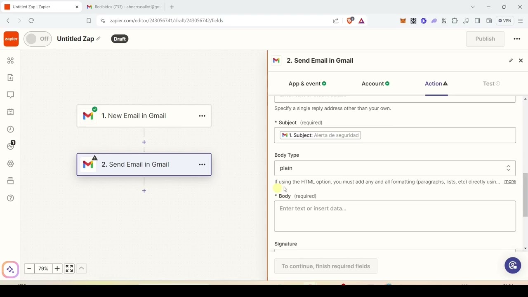Zoom out the canvas with minus button
This screenshot has height=297, width=528.
pos(29,269)
